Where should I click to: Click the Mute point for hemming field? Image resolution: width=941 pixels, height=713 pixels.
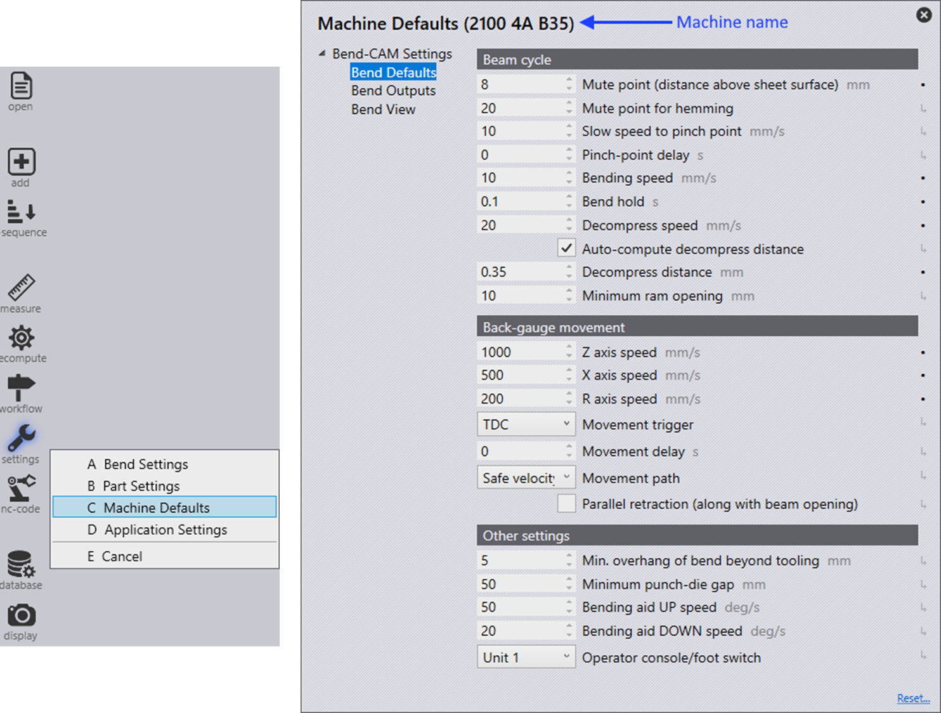click(525, 108)
